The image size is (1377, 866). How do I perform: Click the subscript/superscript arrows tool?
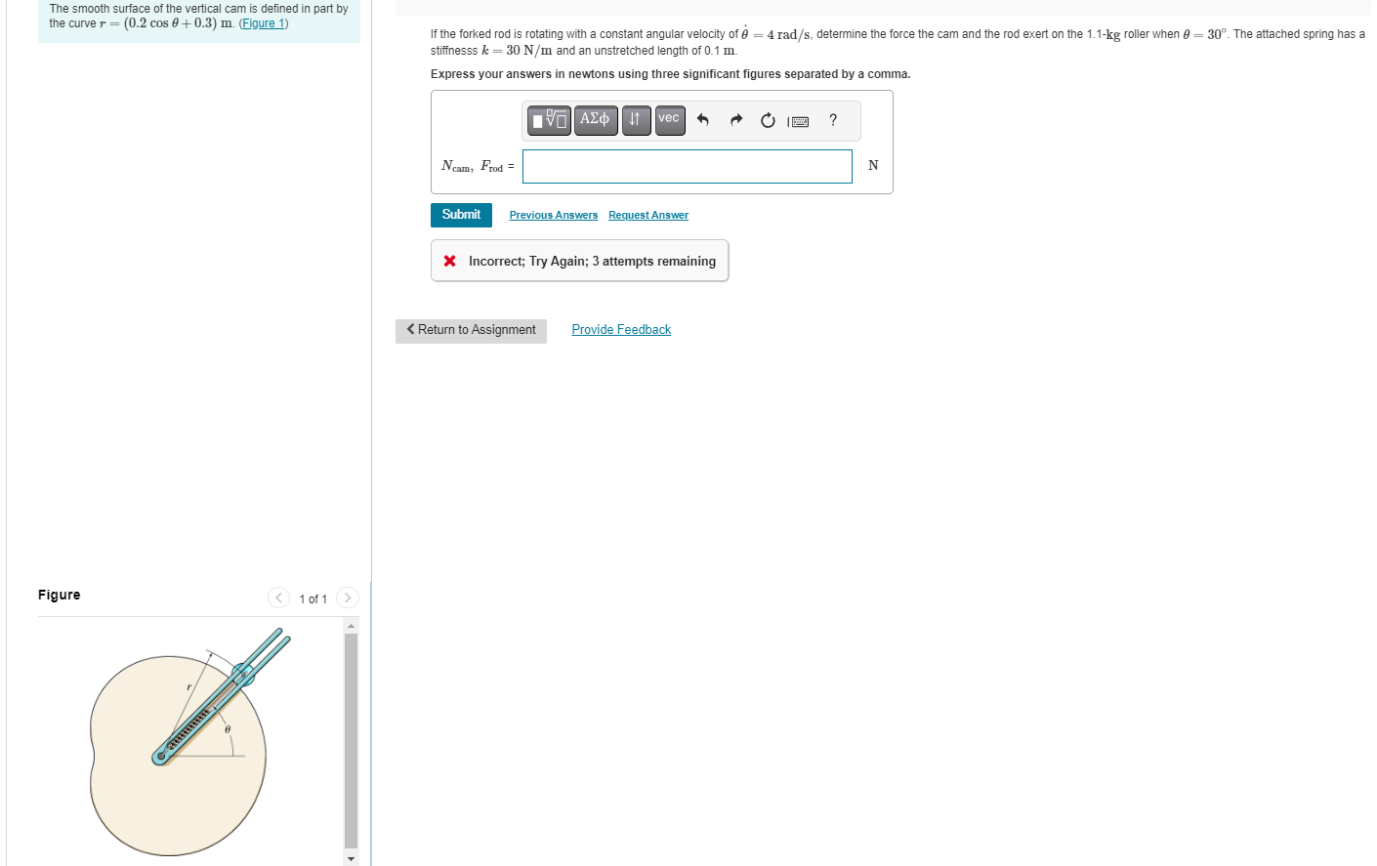pos(636,120)
